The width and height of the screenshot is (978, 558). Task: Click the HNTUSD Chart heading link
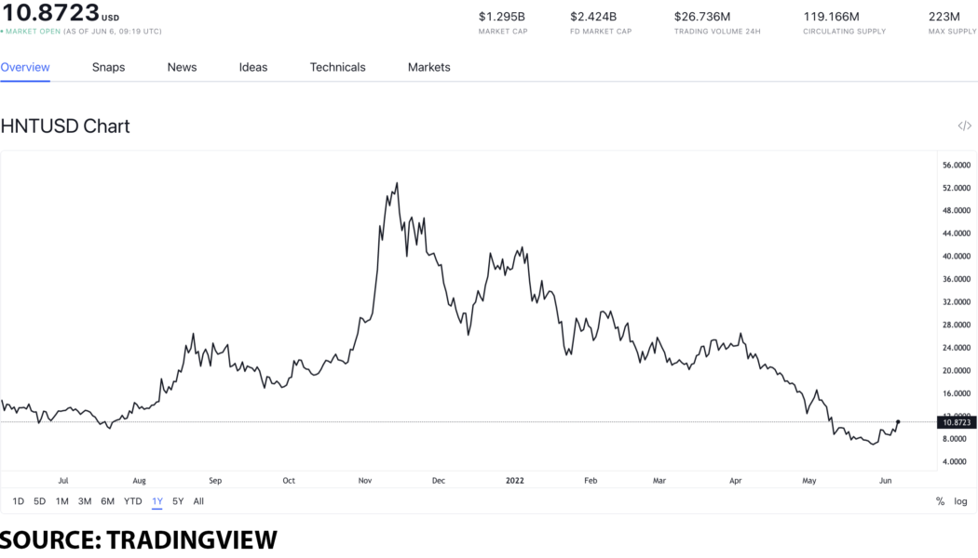tap(65, 126)
